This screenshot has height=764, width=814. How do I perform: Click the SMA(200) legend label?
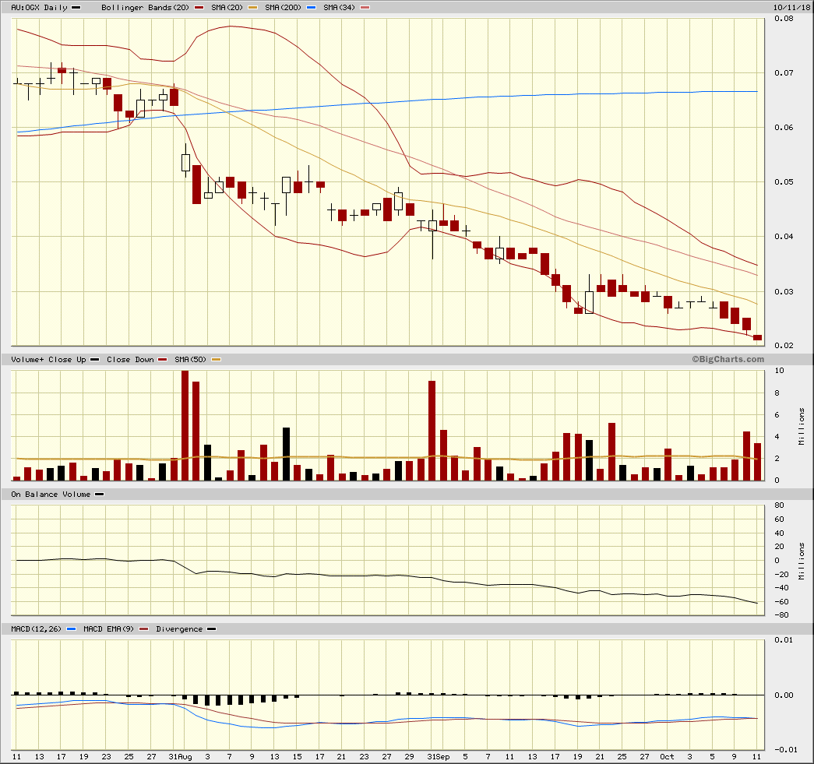(x=283, y=7)
